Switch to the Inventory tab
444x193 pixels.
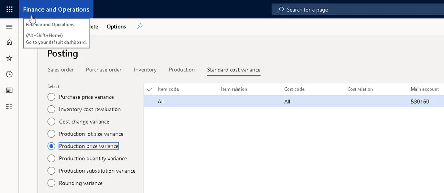coord(145,70)
